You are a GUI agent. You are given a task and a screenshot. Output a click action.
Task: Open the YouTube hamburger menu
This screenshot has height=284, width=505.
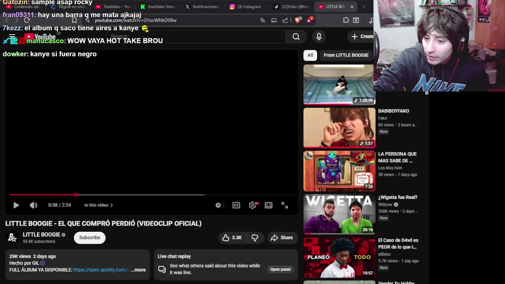tap(12, 37)
